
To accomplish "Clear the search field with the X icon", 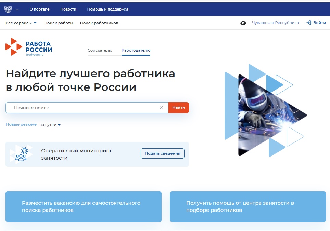I will pos(161,108).
